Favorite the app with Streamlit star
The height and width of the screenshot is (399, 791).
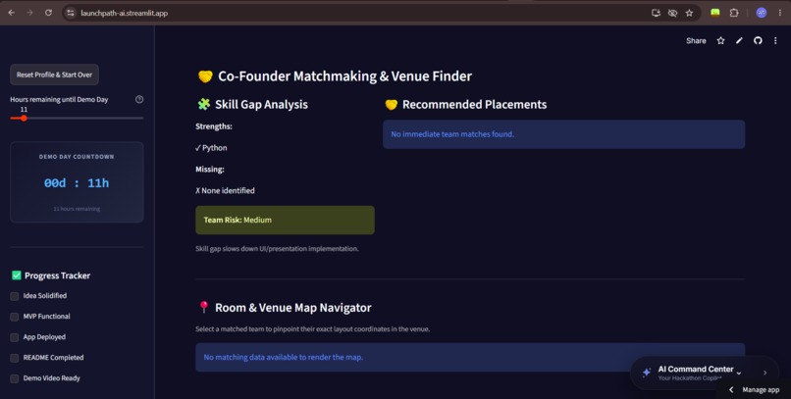point(720,41)
